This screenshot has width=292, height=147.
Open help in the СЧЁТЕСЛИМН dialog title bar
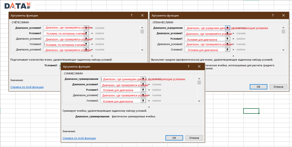[131, 15]
